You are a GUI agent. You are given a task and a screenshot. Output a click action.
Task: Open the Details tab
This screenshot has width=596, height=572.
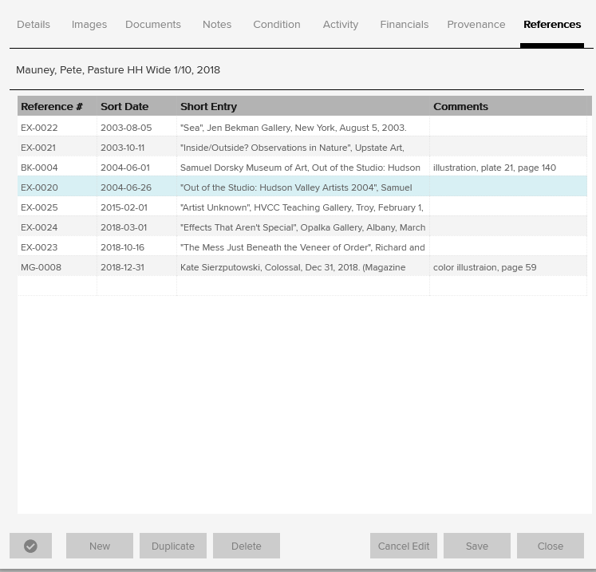click(x=34, y=25)
